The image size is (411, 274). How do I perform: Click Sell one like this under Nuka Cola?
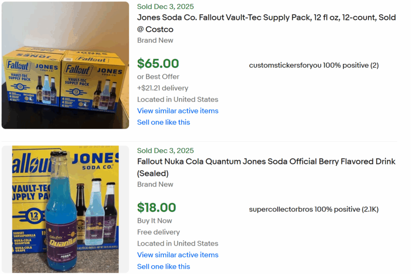163,266
